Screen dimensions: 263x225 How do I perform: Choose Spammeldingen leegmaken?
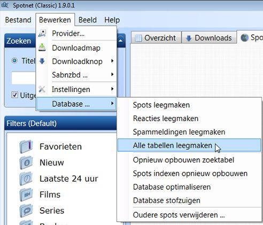189,132
